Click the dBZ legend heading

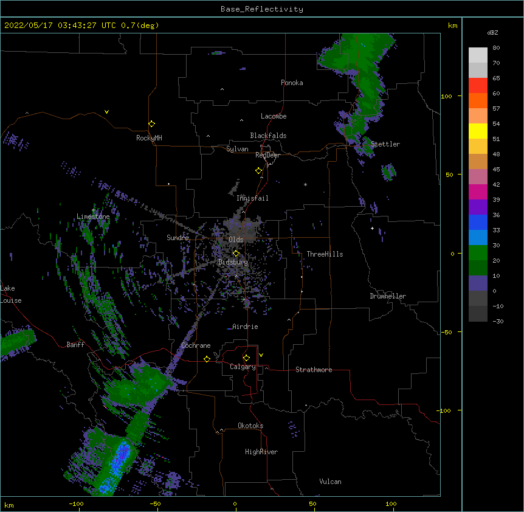click(x=492, y=32)
